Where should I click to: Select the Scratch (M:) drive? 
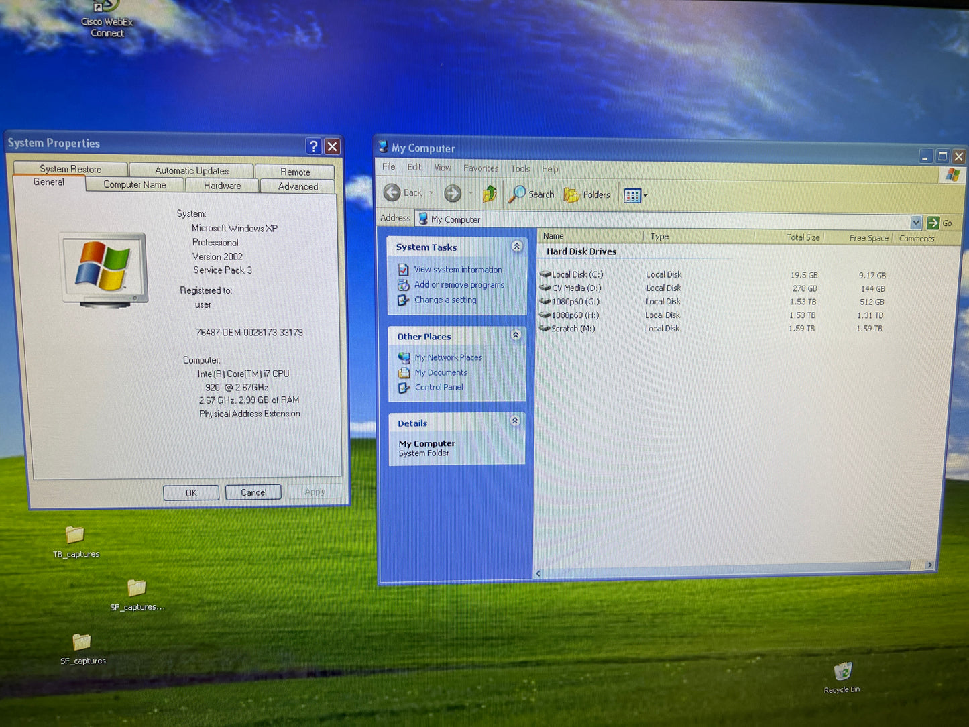point(567,328)
